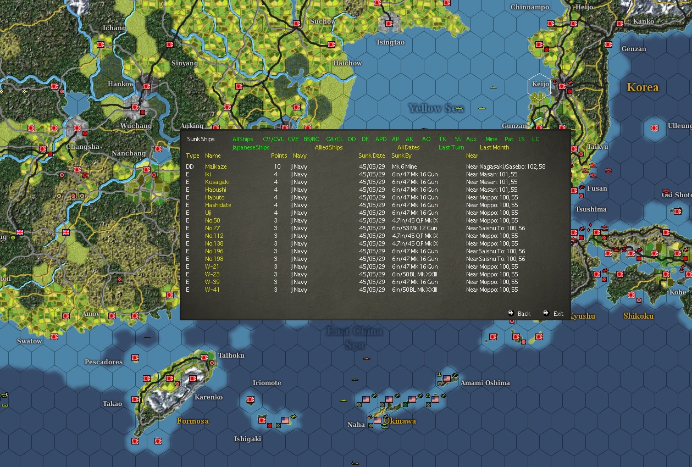This screenshot has width=692, height=467.
Task: Toggle the Aux filter
Action: (x=472, y=140)
